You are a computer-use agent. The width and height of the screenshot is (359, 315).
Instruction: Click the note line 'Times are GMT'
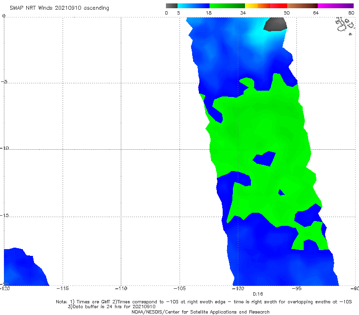coord(204,302)
